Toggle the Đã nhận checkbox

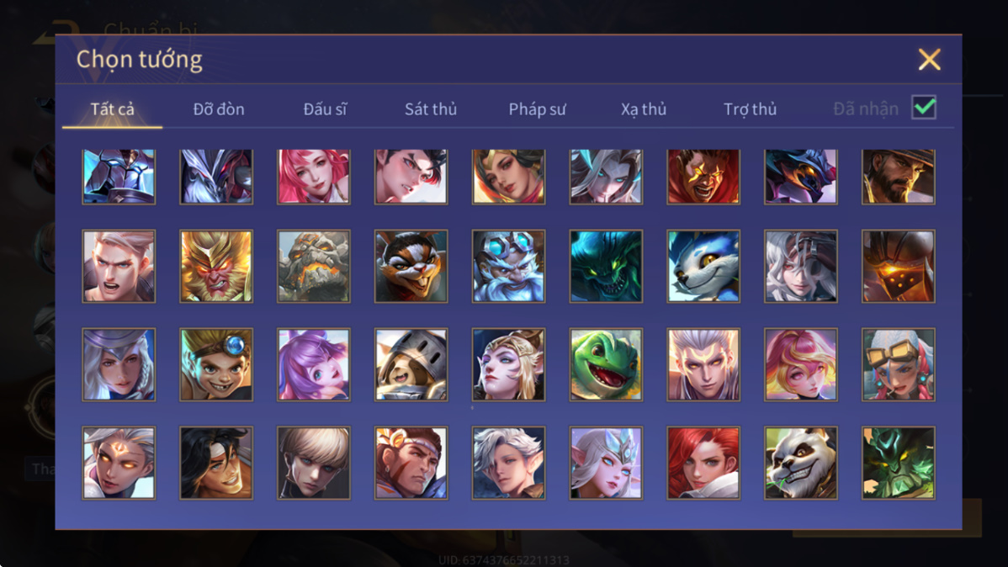click(924, 108)
